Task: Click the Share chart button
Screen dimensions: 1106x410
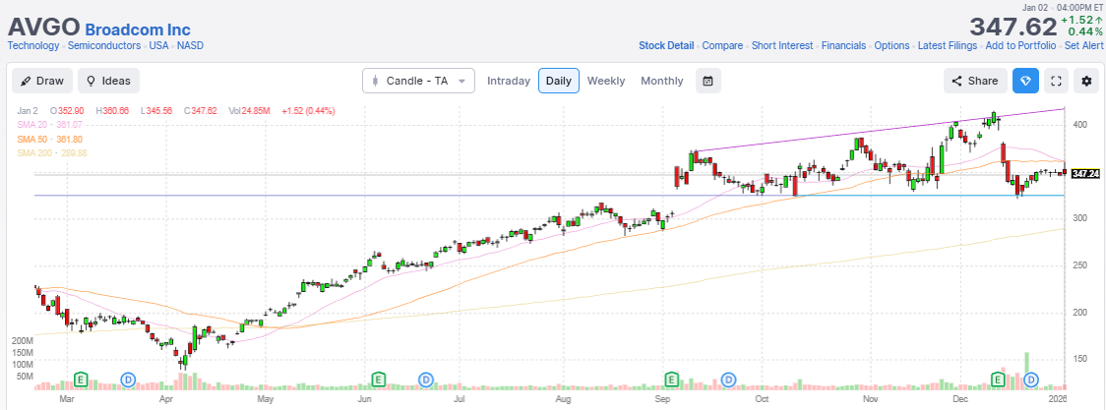Action: click(975, 81)
